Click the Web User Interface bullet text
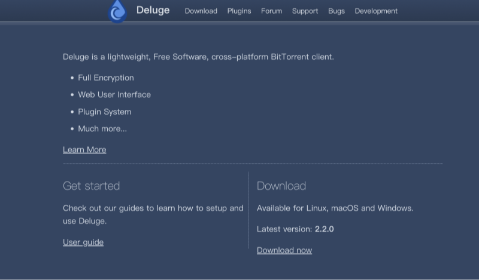Viewport: 479px width, 280px height. [x=114, y=95]
